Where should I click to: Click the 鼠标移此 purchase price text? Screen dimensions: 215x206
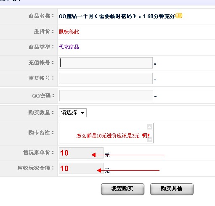coord(69,32)
